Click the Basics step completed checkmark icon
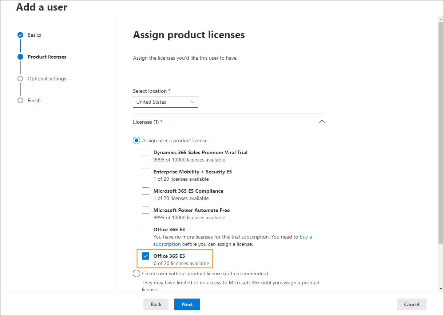The height and width of the screenshot is (316, 444). (x=20, y=35)
